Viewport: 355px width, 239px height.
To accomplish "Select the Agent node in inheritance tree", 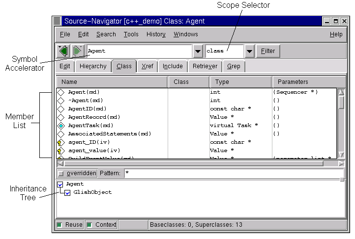I will click(75, 184).
